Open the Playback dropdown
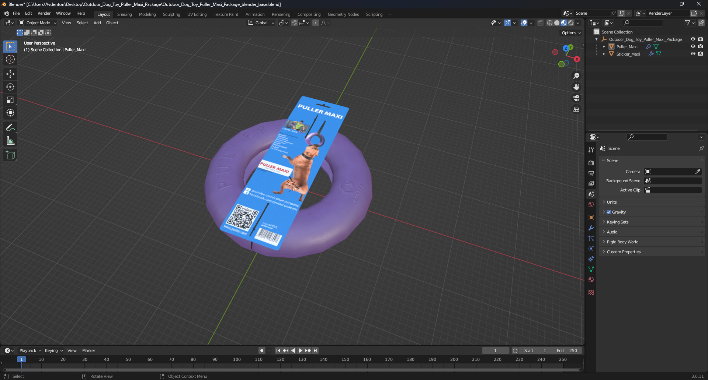 tap(29, 351)
